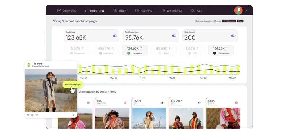Toggle the Total Interactions switch
The image size is (297, 137).
[x=174, y=35]
